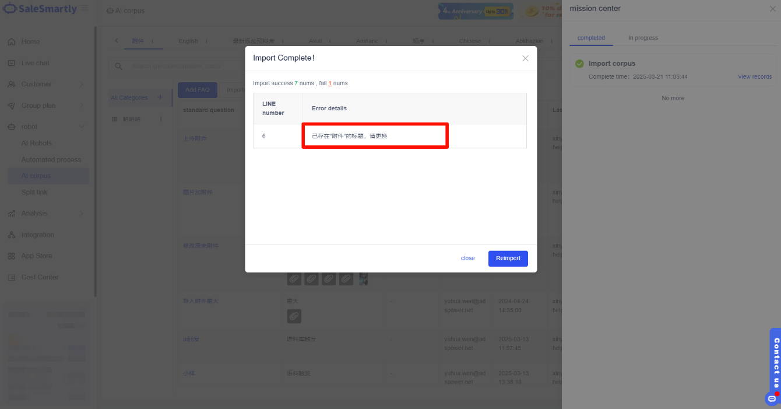Viewport: 781px width, 409px height.
Task: Select All Categories in category list
Action: coord(129,97)
